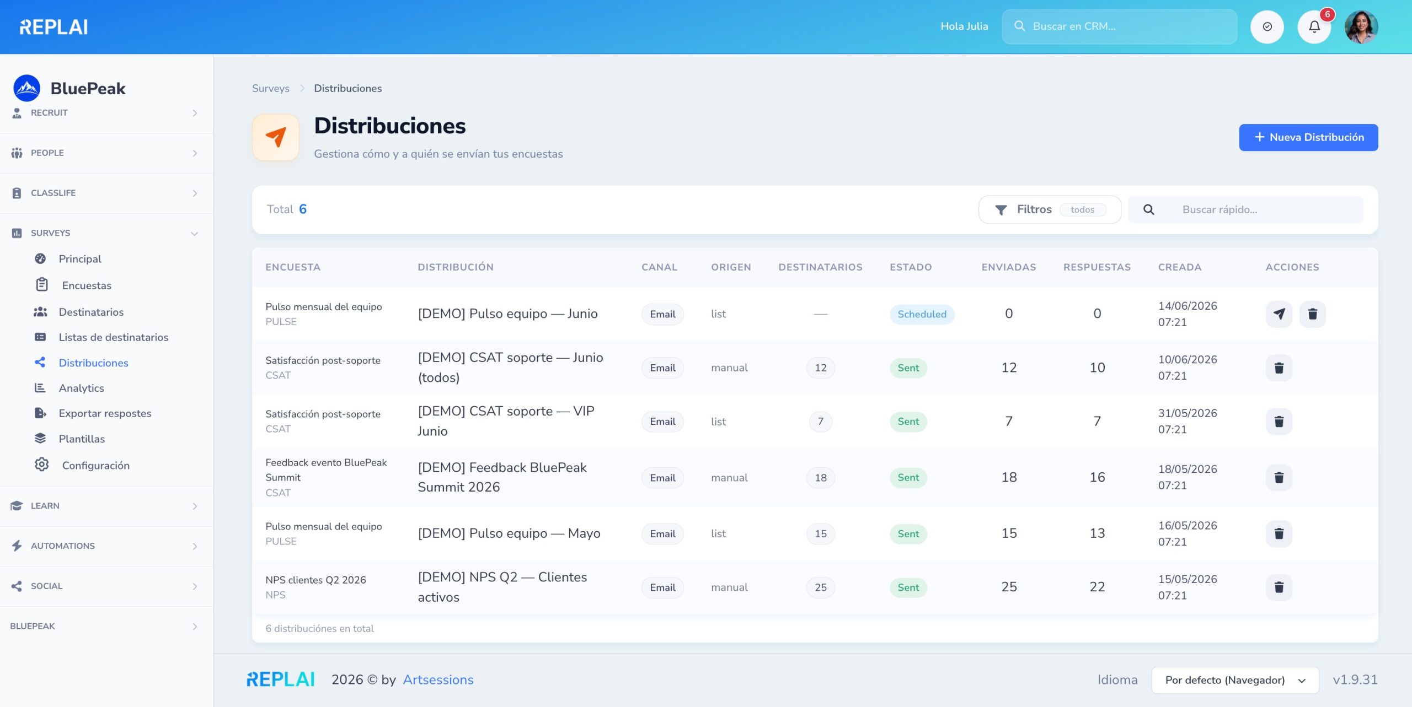Open the Artsessions footer link

click(438, 680)
